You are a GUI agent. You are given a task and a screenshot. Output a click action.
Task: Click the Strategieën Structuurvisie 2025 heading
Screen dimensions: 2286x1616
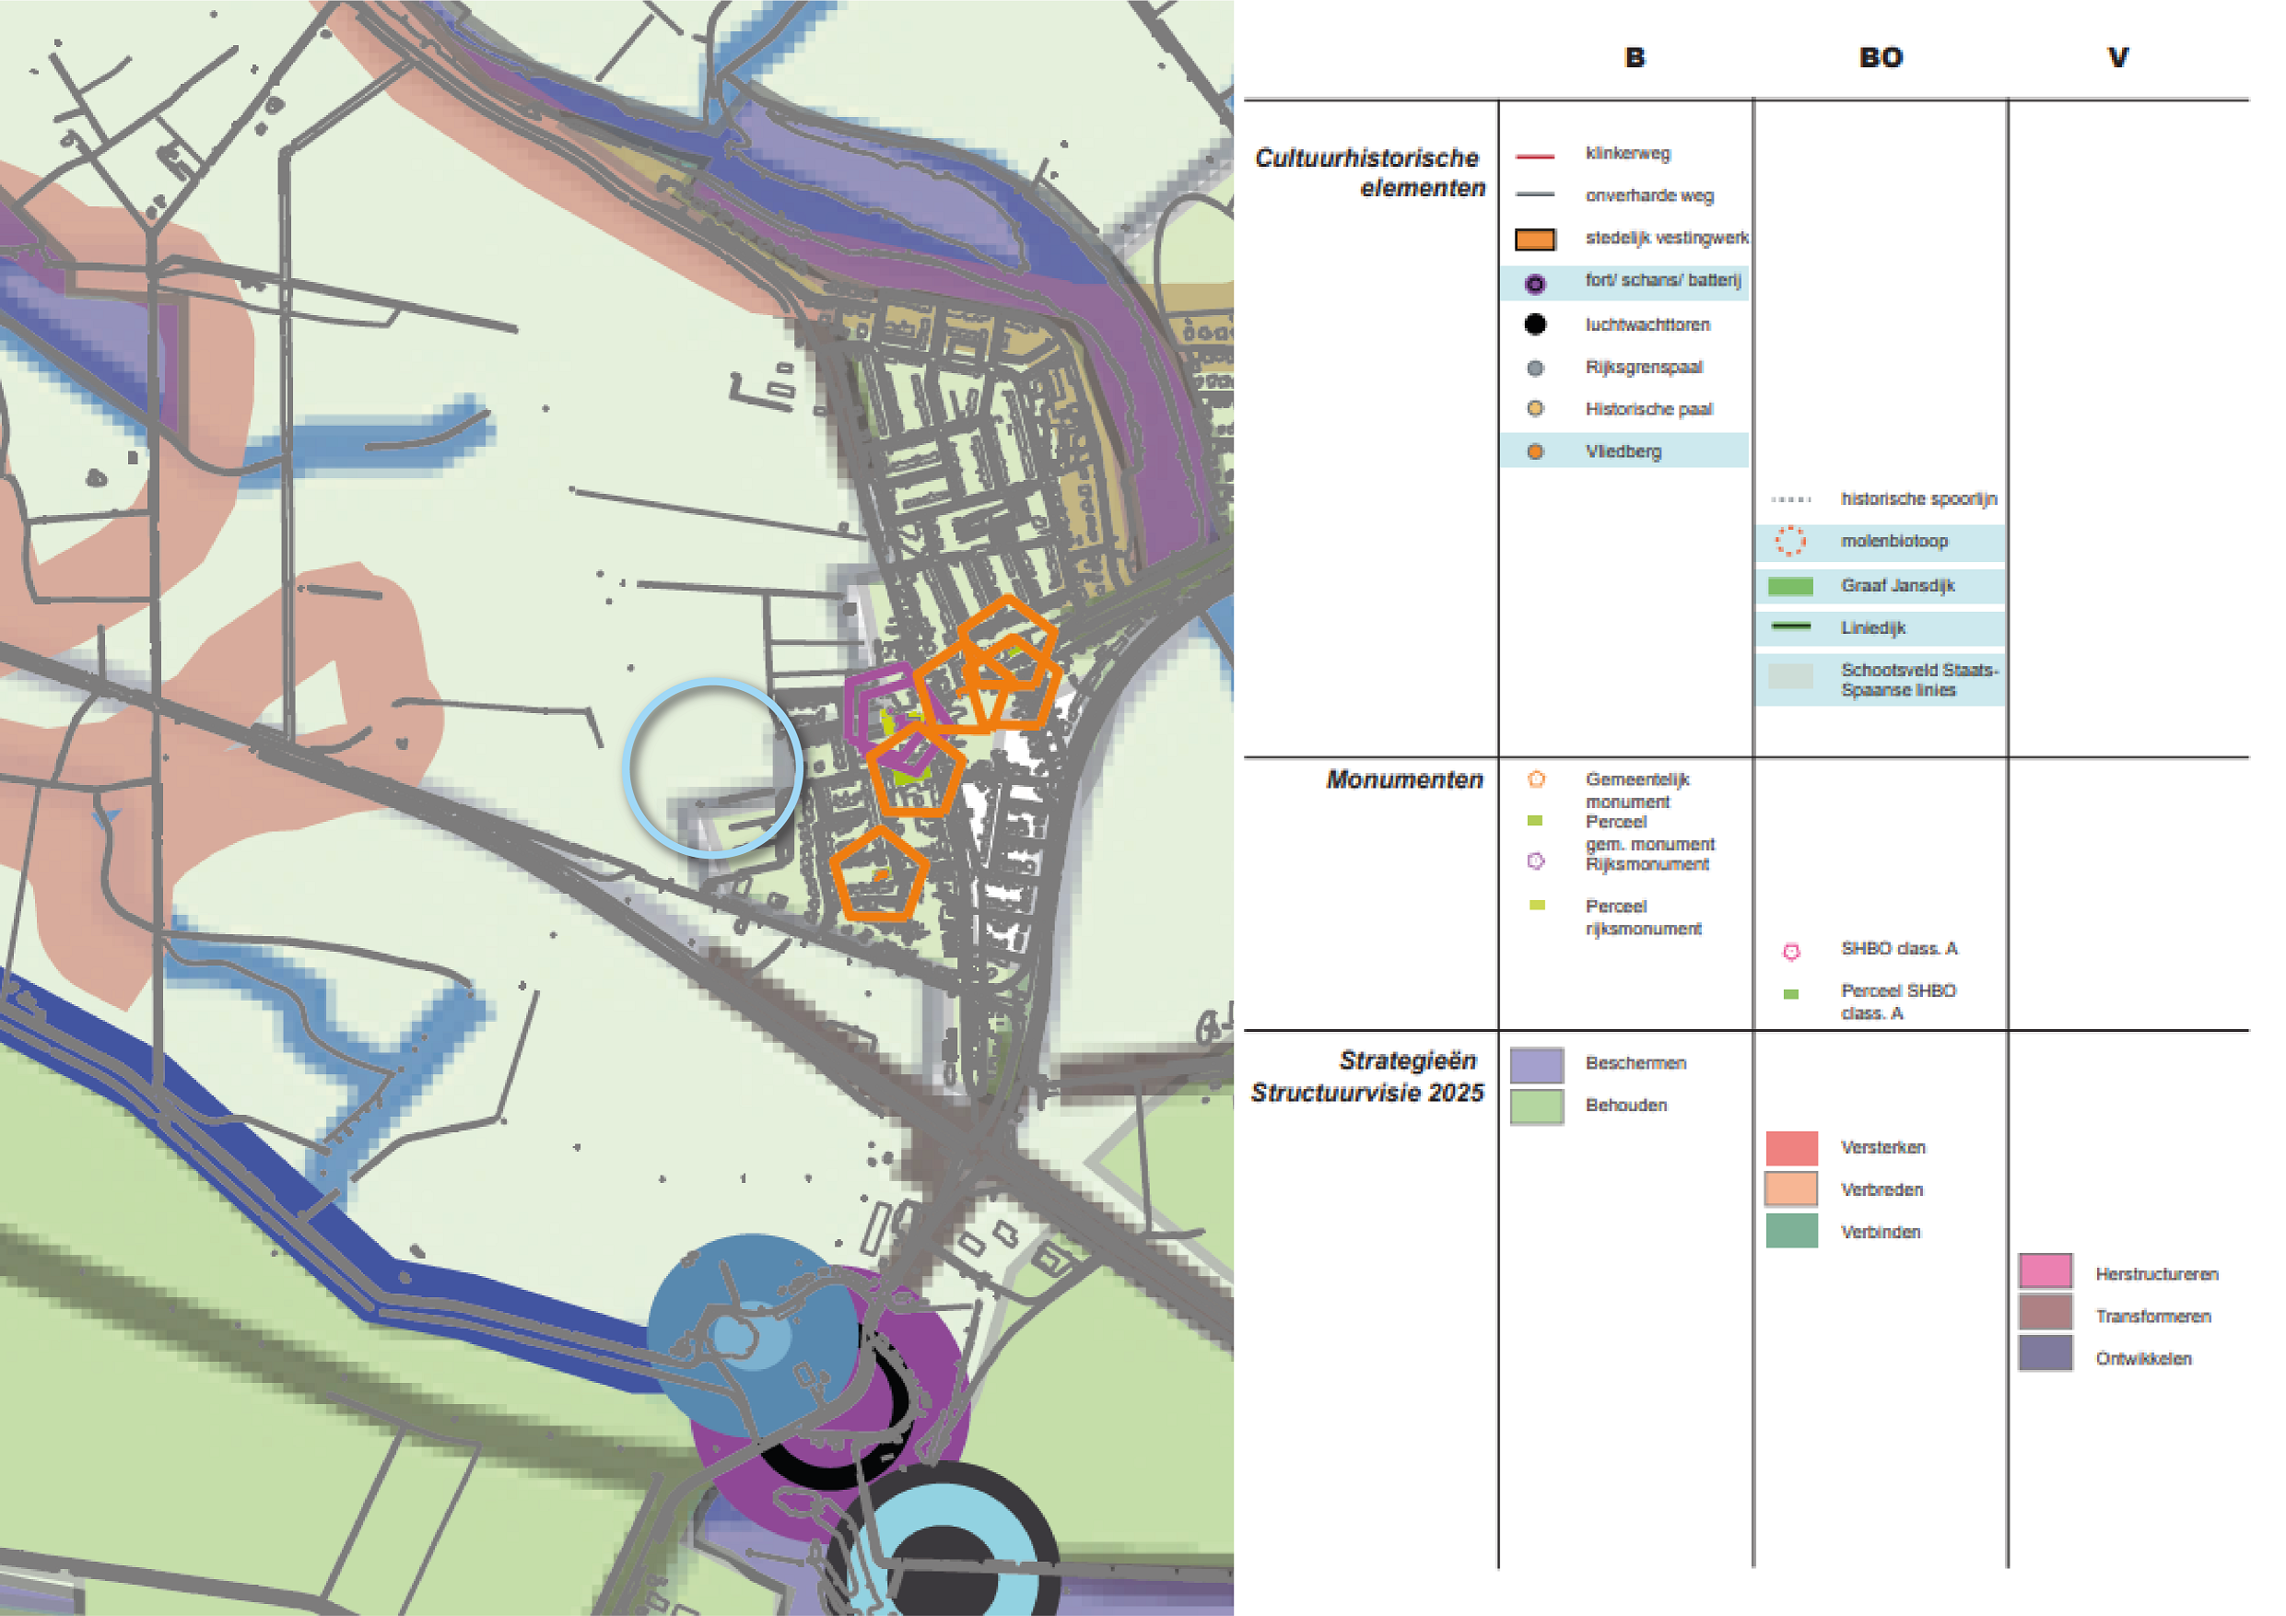point(1367,1076)
